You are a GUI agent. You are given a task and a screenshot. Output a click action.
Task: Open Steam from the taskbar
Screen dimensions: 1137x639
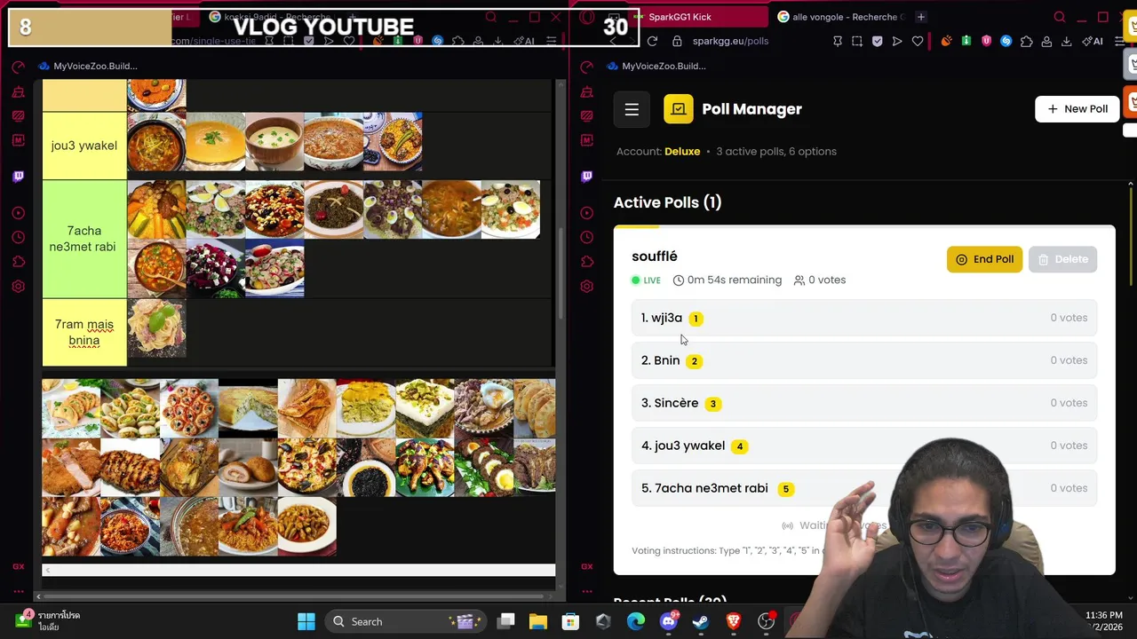pyautogui.click(x=701, y=621)
